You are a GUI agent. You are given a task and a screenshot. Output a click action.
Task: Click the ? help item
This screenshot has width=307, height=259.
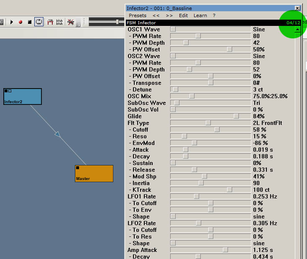pos(214,15)
